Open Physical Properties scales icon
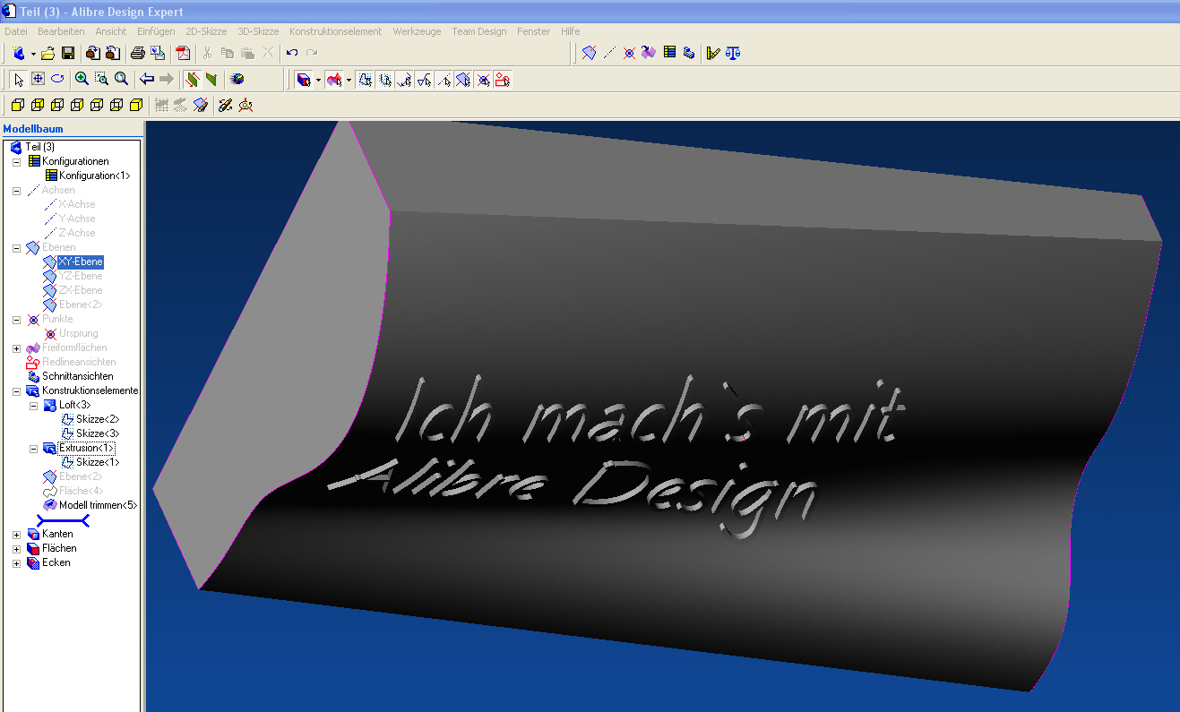 [x=733, y=53]
